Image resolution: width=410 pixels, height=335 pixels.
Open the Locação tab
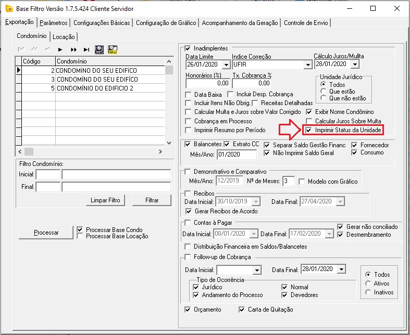(x=65, y=36)
